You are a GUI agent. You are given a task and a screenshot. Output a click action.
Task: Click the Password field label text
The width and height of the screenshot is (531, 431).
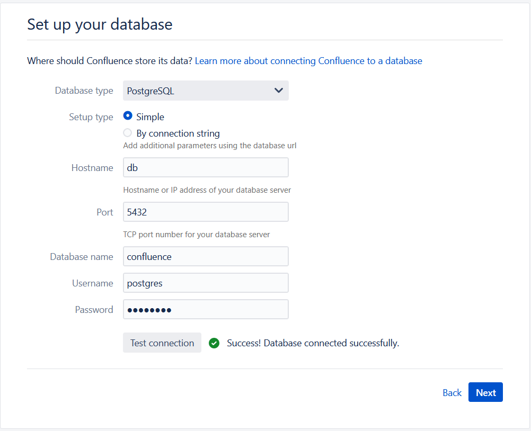[94, 310]
